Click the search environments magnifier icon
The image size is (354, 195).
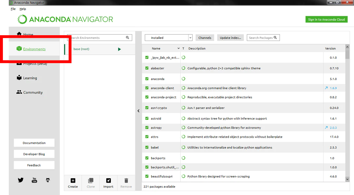click(127, 37)
